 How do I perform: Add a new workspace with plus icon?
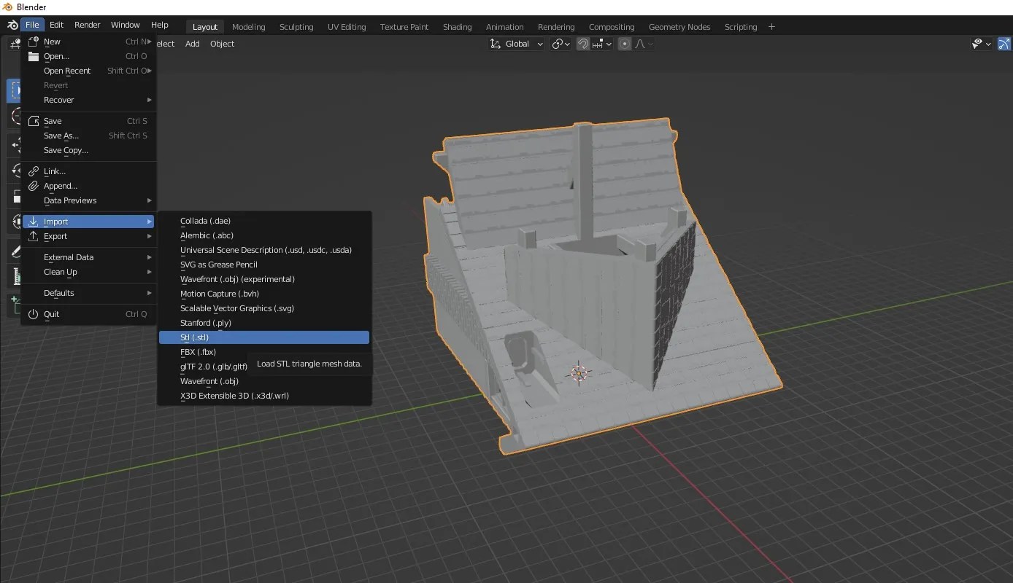point(771,27)
